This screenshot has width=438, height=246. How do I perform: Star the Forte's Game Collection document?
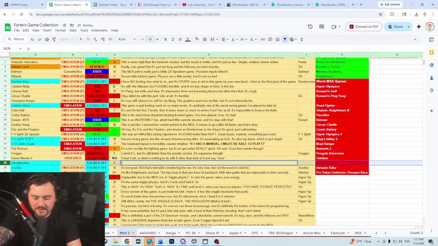tap(64, 25)
